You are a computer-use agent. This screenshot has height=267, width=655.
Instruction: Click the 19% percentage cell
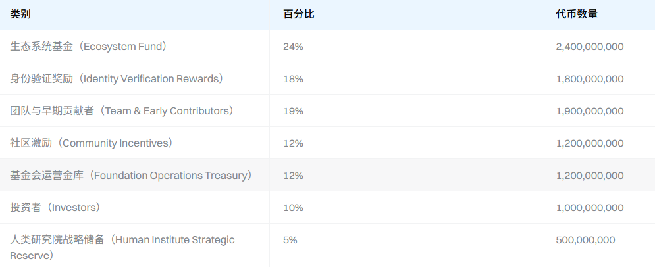[x=293, y=111]
